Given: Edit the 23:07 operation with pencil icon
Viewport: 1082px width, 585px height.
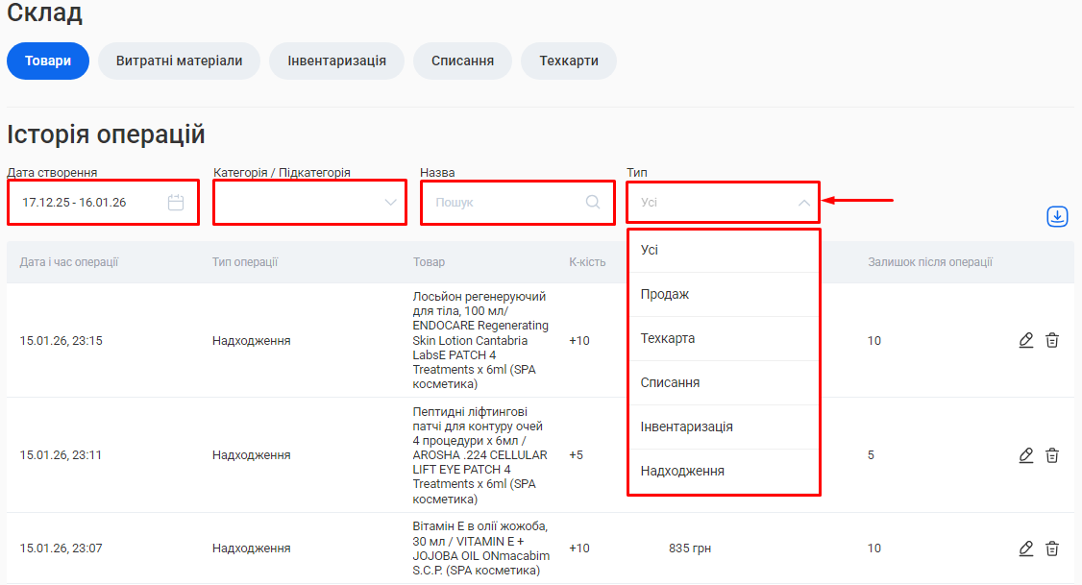Looking at the screenshot, I should tap(1026, 548).
